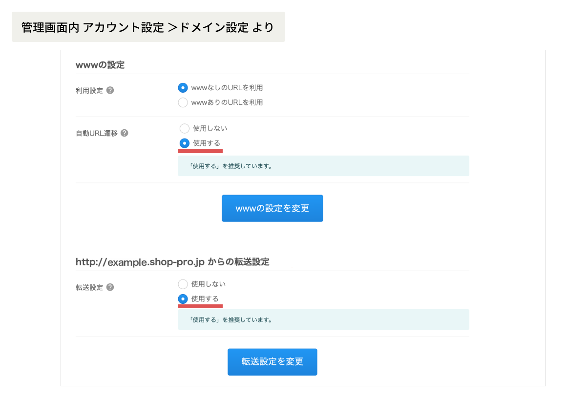Click the wwwの設定 section heading
Screen dimensions: 586x398
tap(100, 65)
